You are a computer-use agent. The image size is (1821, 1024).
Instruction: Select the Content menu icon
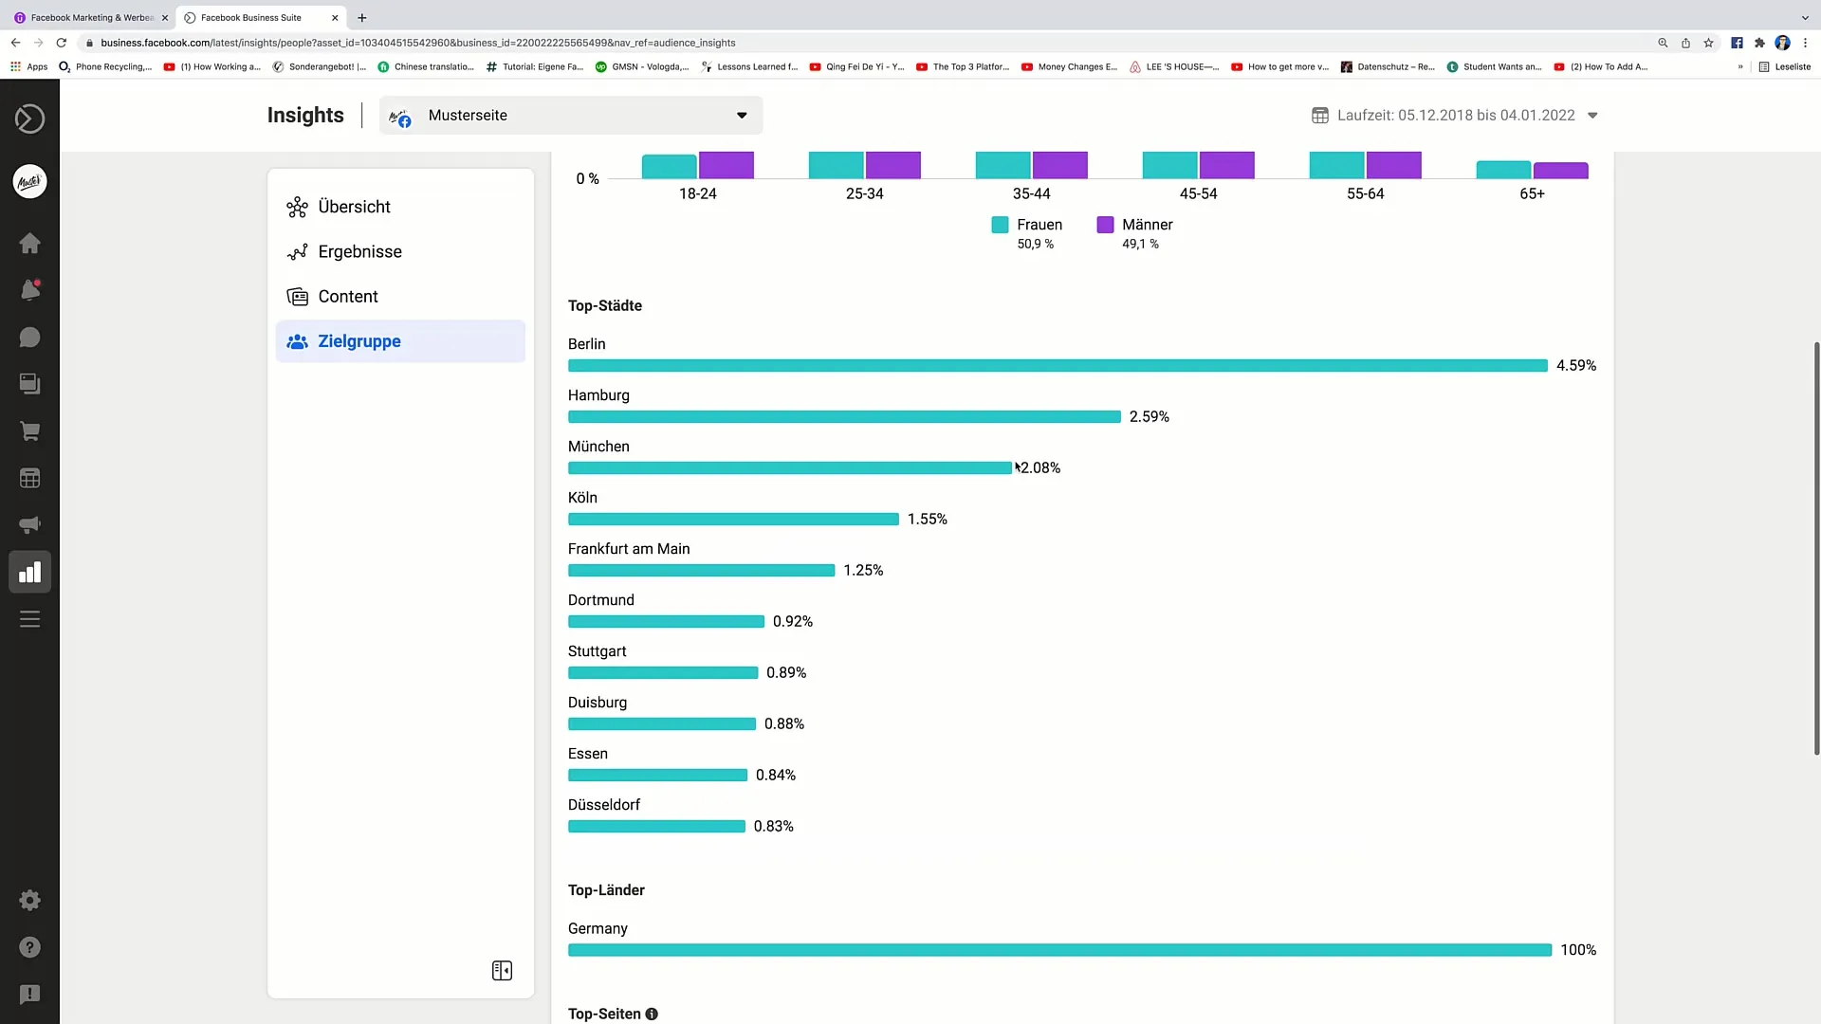pos(297,297)
